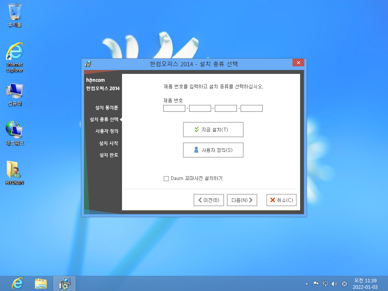Click the second 제품 번호 field
Image resolution: width=388 pixels, height=291 pixels.
pyautogui.click(x=200, y=108)
